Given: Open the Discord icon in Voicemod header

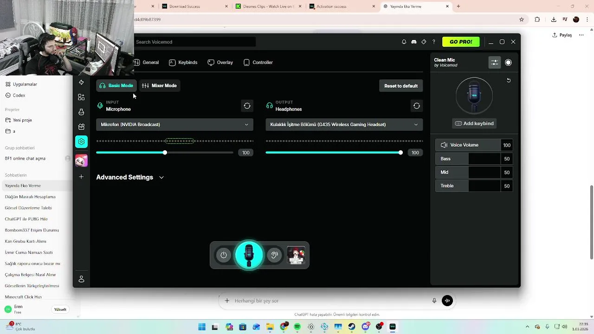Looking at the screenshot, I should tap(414, 42).
